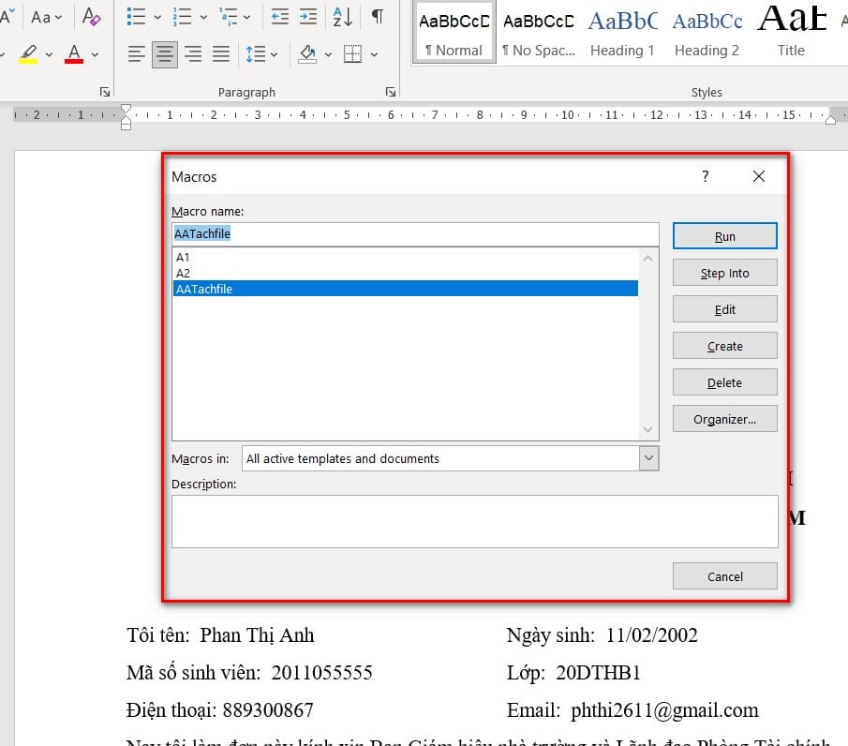This screenshot has height=746, width=848.
Task: Toggle show paragraph marks
Action: click(377, 17)
